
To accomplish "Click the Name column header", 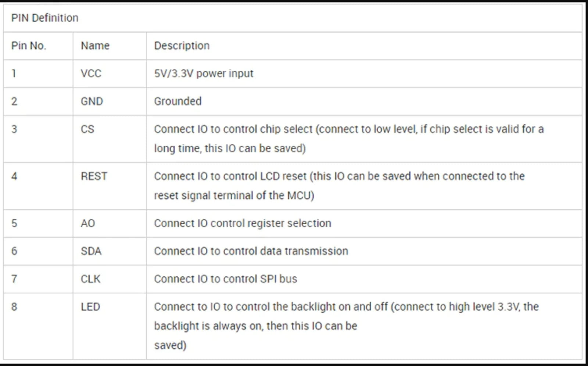I will [x=95, y=46].
